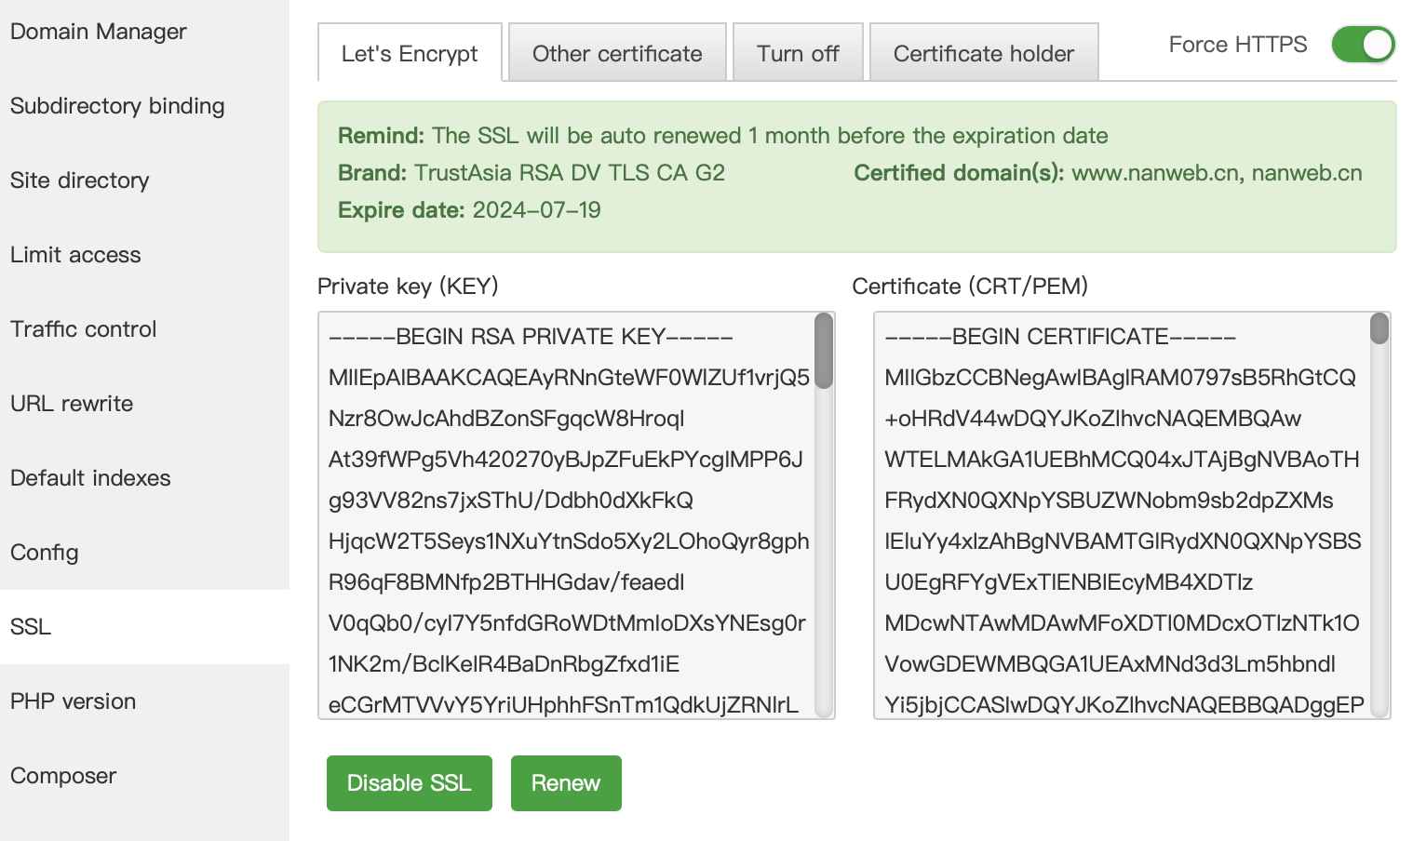The height and width of the screenshot is (841, 1413).
Task: Switch to Let's Encrypt tab
Action: point(410,54)
